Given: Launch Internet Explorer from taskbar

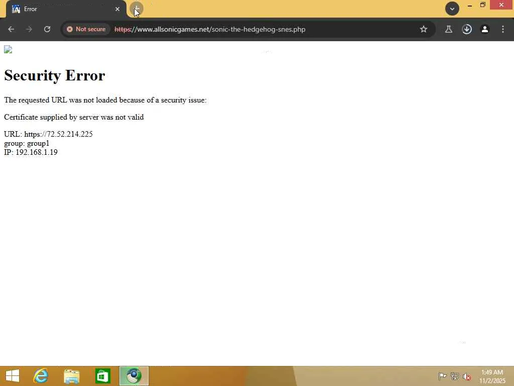Looking at the screenshot, I should (x=40, y=376).
